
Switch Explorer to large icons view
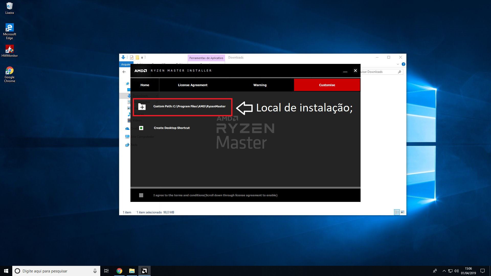(403, 212)
